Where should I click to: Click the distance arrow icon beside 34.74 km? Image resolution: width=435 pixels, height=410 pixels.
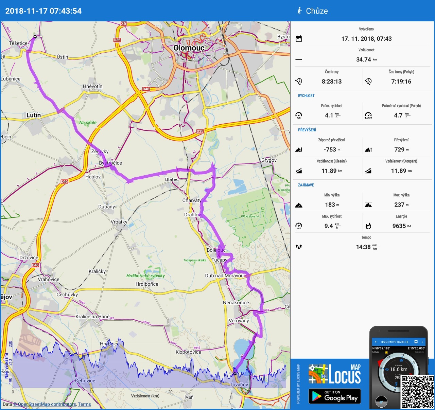[299, 60]
